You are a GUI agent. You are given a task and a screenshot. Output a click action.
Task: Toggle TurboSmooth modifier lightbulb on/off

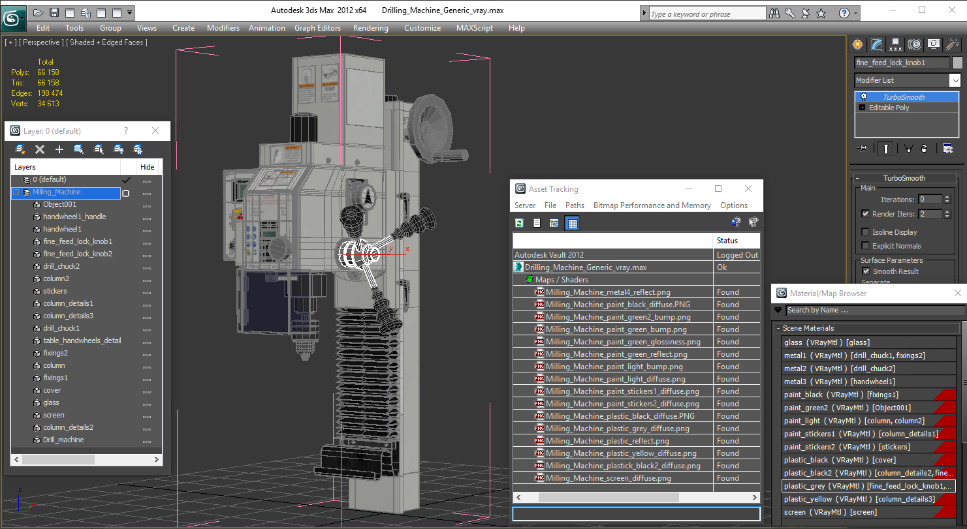(863, 97)
